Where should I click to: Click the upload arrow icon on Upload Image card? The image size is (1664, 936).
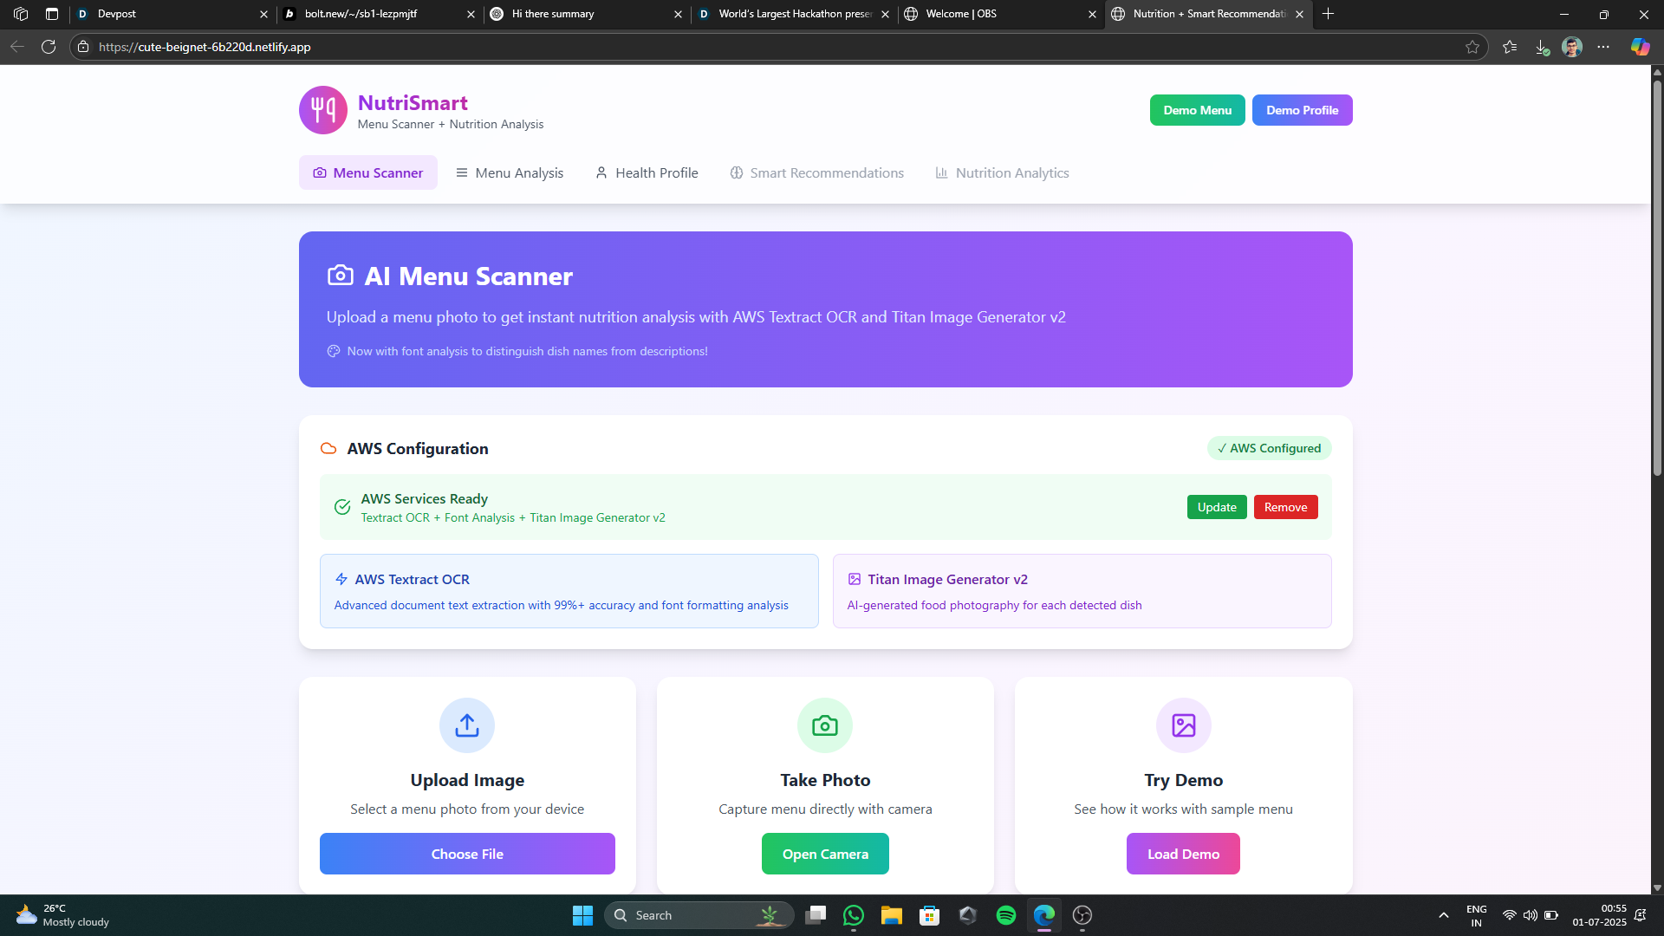pyautogui.click(x=466, y=725)
